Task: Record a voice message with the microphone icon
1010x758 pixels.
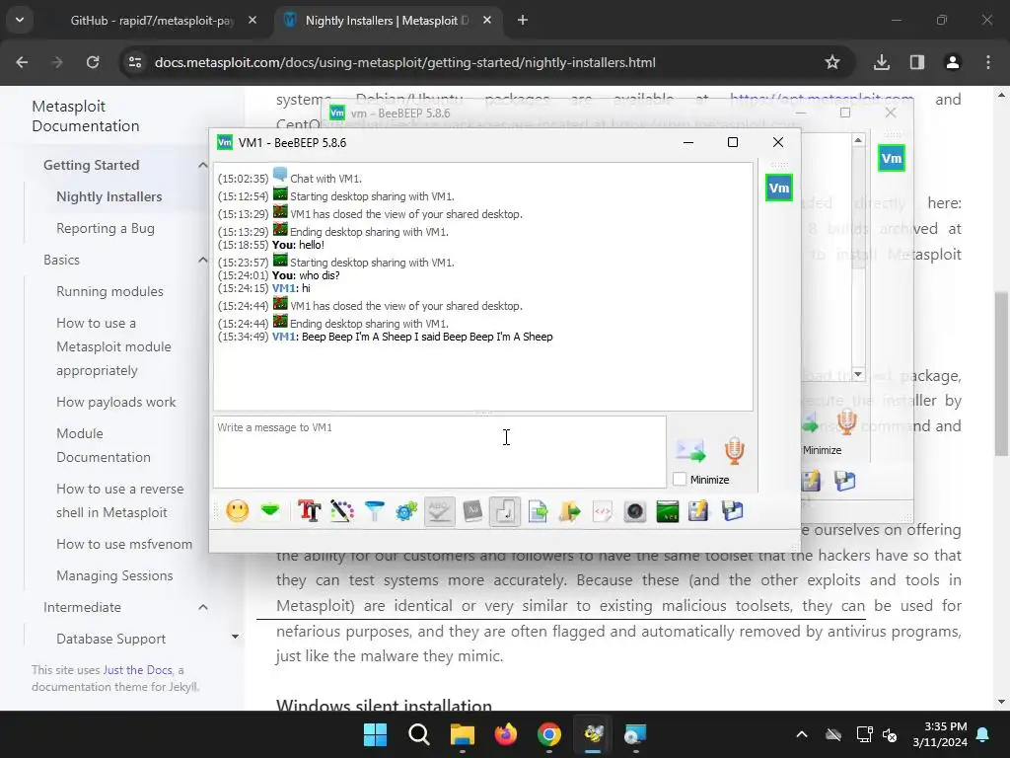Action: (x=734, y=450)
